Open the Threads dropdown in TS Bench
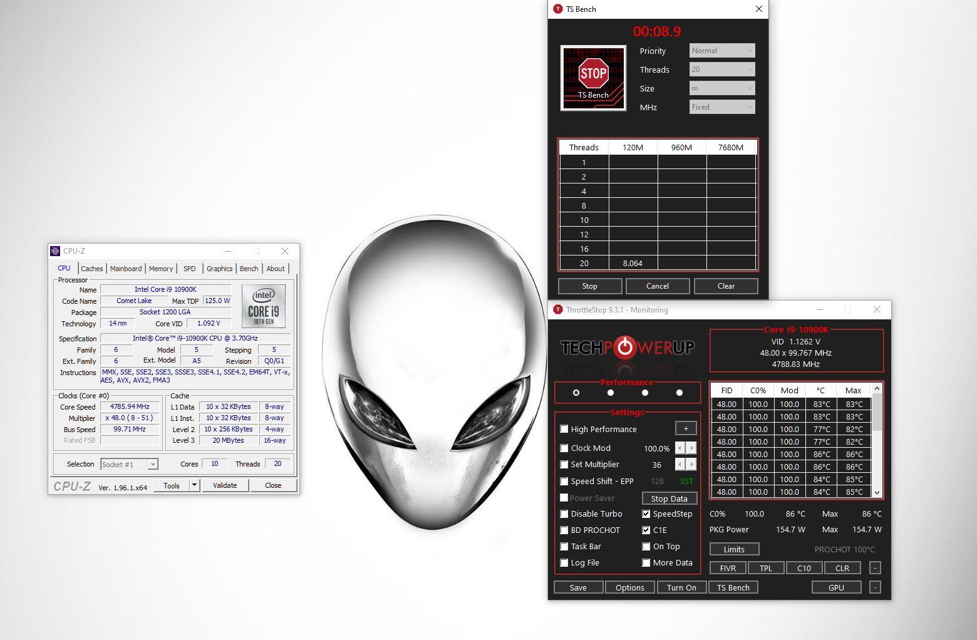 pos(722,70)
